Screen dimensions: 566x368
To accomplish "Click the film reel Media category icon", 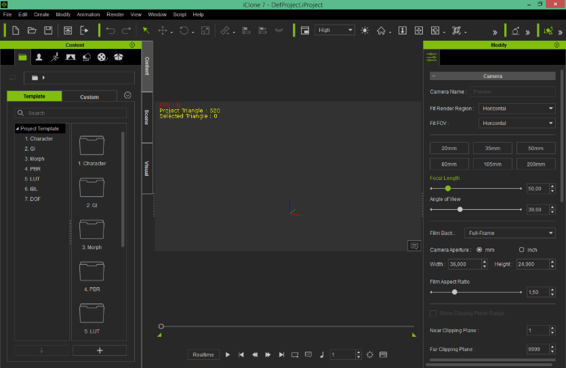I will tap(102, 57).
